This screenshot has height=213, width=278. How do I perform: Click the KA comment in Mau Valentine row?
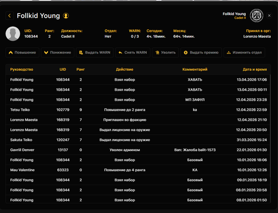click(195, 170)
